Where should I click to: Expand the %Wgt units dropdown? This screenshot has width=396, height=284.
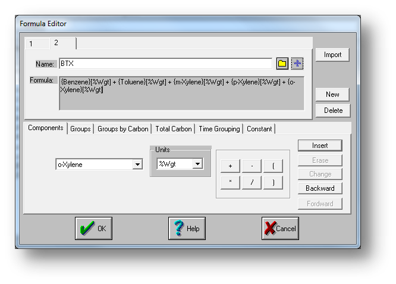coord(198,163)
